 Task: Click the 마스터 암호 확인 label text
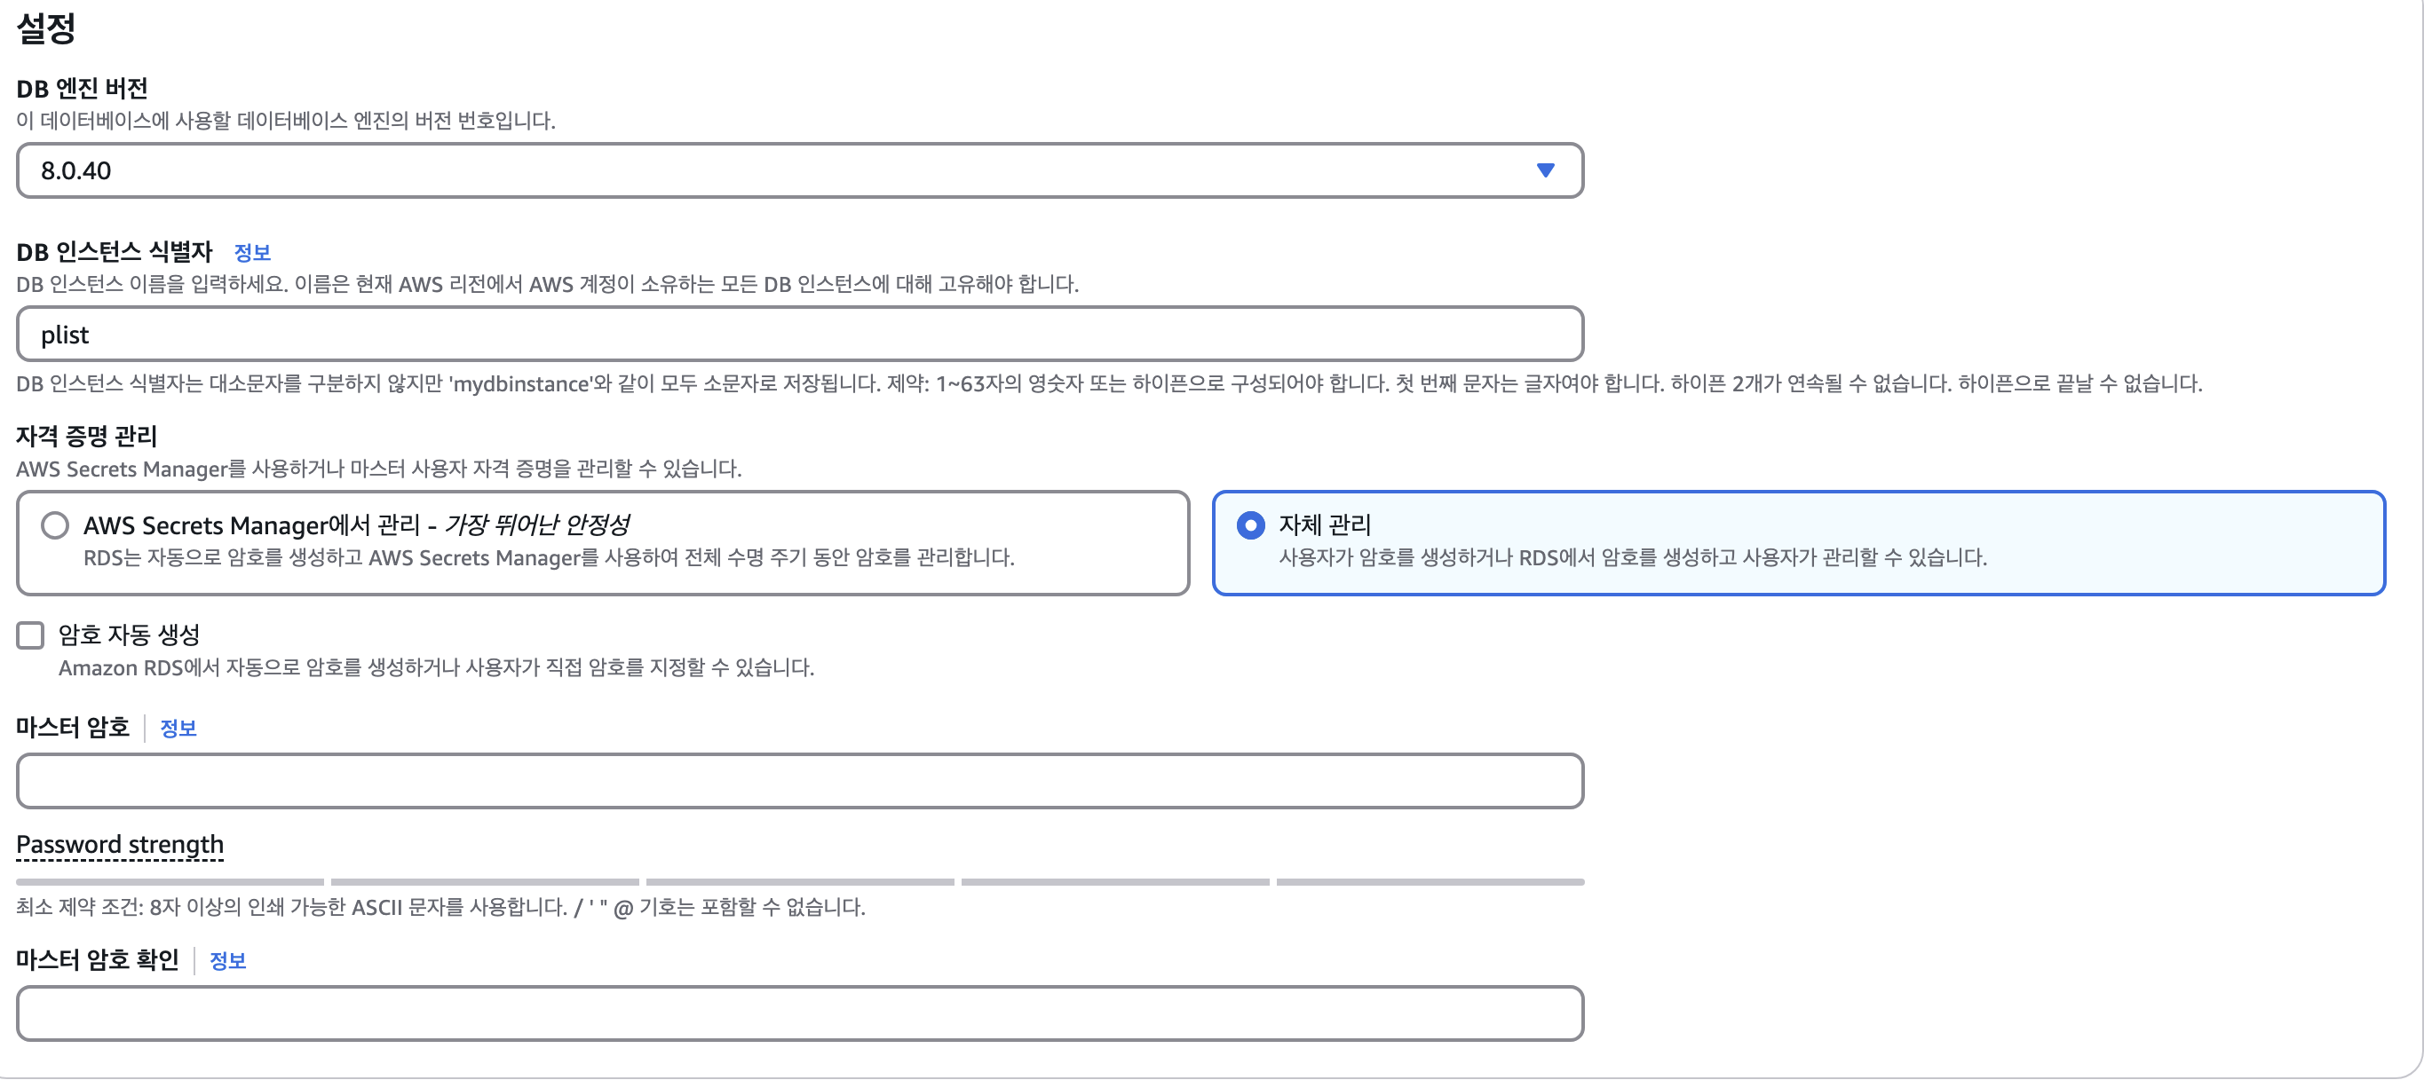tap(98, 960)
